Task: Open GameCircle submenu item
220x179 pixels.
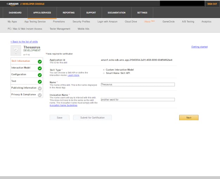Action: 168,22
